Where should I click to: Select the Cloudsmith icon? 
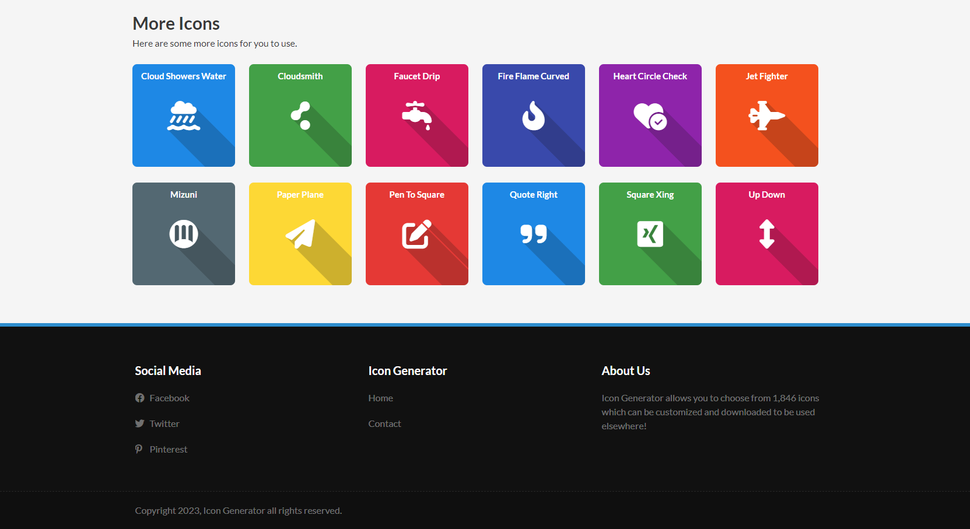300,115
